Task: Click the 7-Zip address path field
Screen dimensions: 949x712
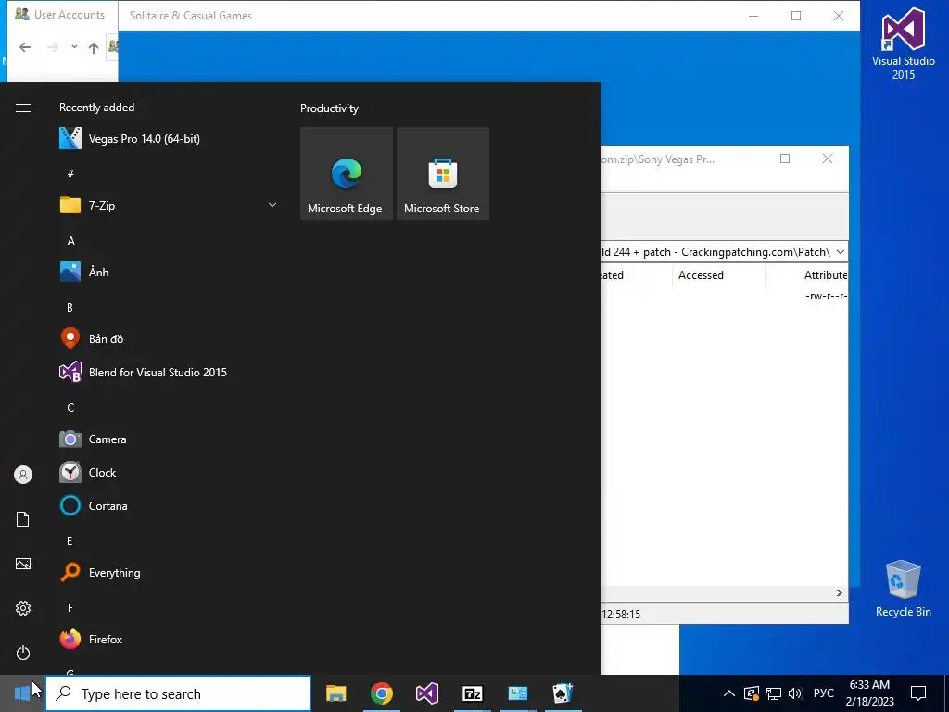Action: click(x=717, y=252)
